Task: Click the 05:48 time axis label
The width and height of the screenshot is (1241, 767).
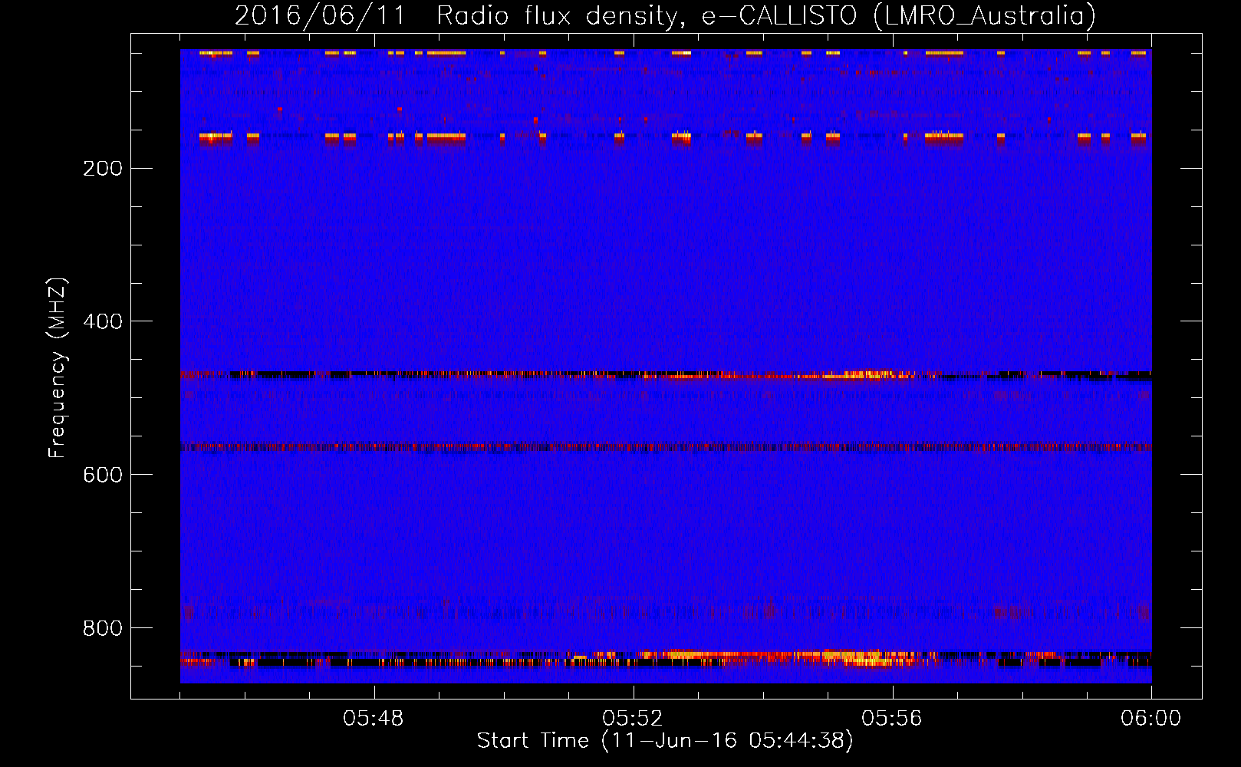Action: tap(374, 719)
